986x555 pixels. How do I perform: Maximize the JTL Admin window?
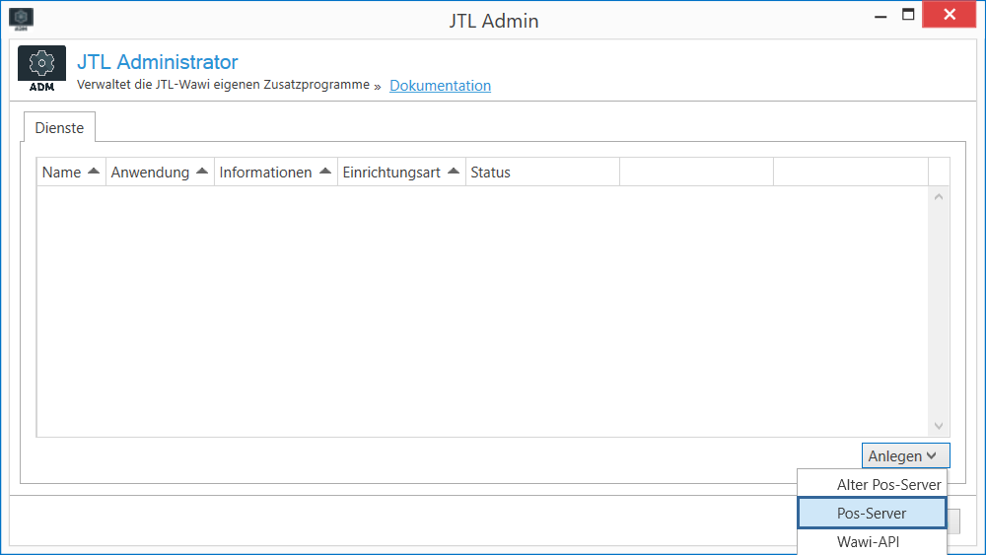pos(907,17)
